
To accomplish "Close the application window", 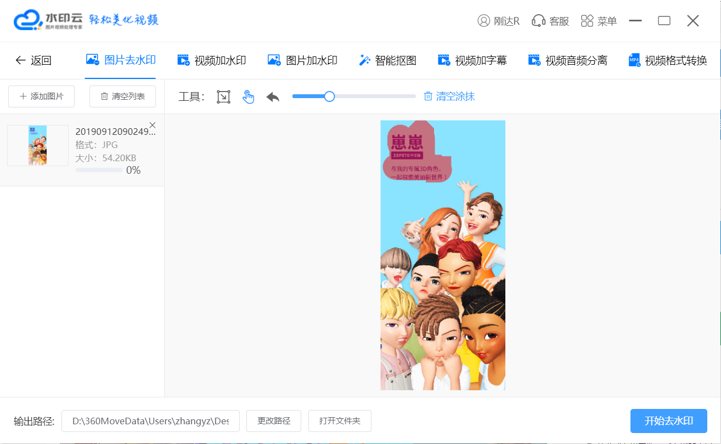I will point(693,21).
